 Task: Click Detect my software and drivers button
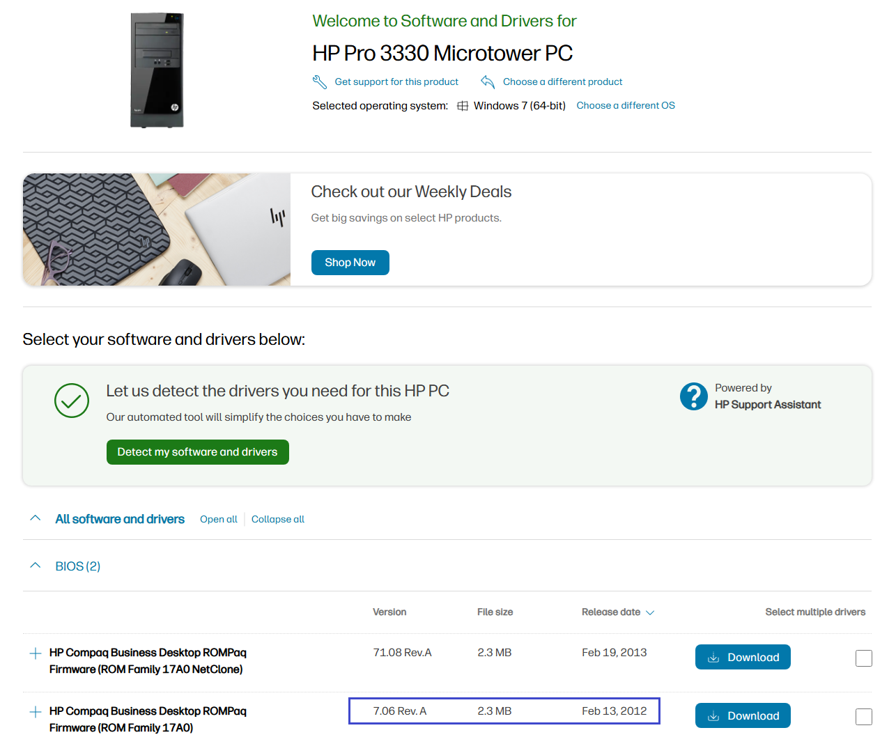click(x=198, y=452)
